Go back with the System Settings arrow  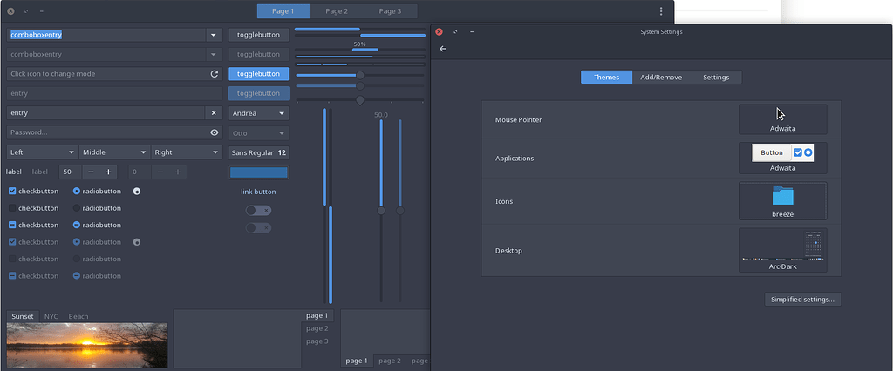click(x=442, y=49)
